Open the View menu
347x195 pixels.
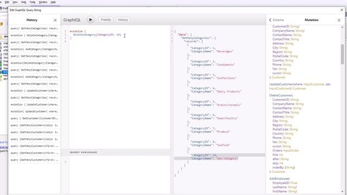pos(15,2)
